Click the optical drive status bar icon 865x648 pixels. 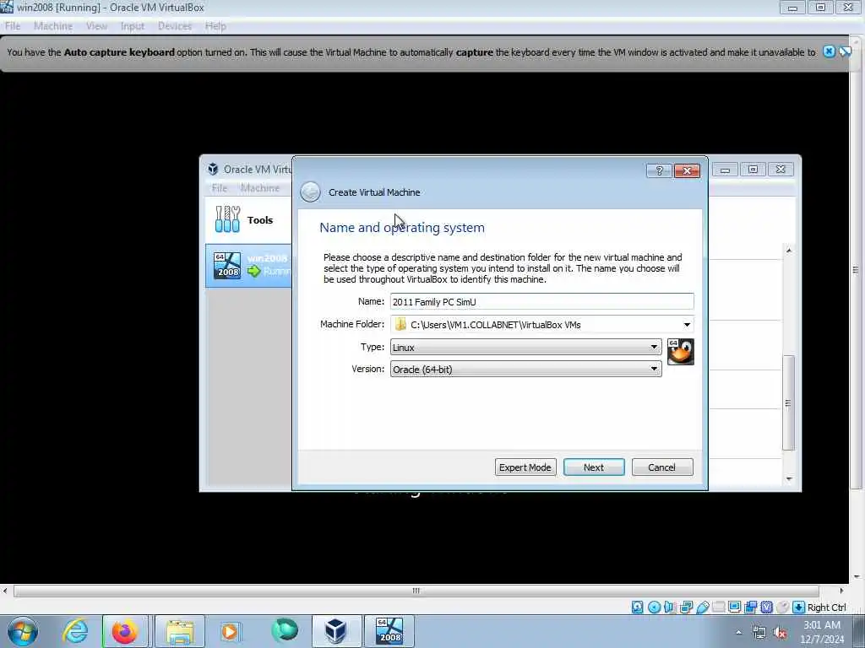pos(654,607)
